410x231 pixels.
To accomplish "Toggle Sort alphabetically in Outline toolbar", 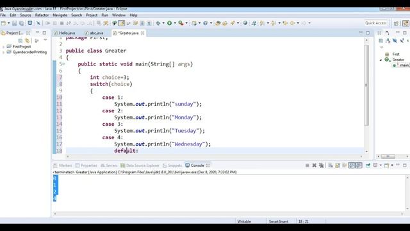I will (388, 40).
